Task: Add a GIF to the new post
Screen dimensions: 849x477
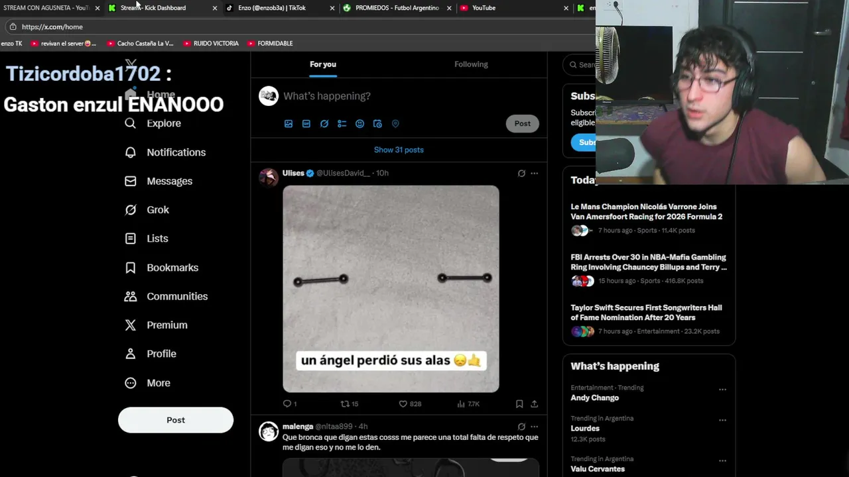Action: click(x=306, y=124)
